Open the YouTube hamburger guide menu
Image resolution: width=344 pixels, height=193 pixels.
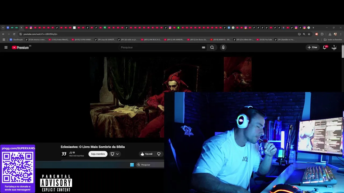coord(6,47)
